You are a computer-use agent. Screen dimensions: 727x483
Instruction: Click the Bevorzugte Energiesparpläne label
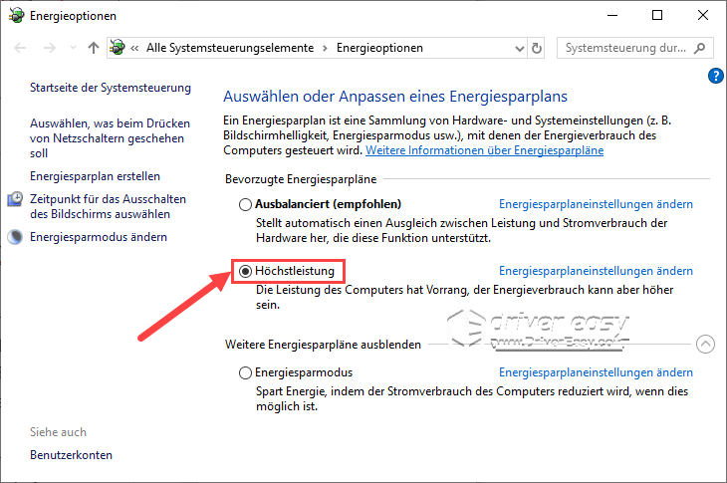pyautogui.click(x=301, y=179)
